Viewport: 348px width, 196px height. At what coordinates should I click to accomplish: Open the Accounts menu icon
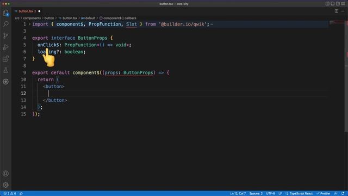coord(6,174)
